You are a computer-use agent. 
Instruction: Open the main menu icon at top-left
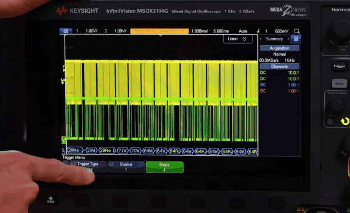(x=66, y=31)
